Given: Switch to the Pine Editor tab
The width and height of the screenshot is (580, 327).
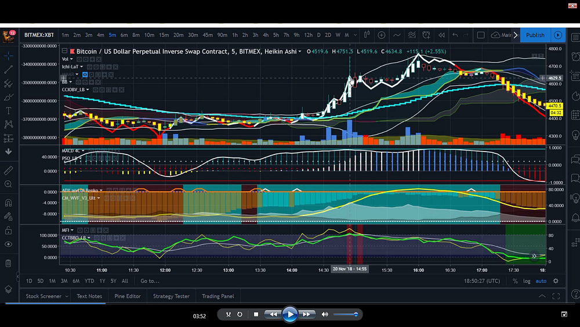Looking at the screenshot, I should point(127,296).
